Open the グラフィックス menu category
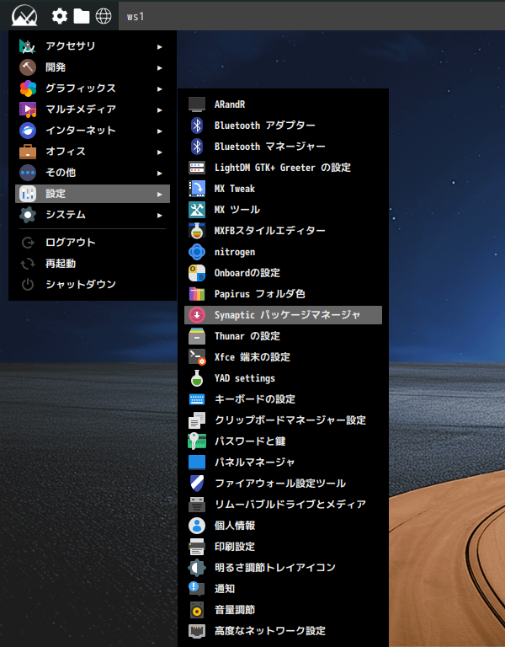The image size is (505, 647). (93, 88)
